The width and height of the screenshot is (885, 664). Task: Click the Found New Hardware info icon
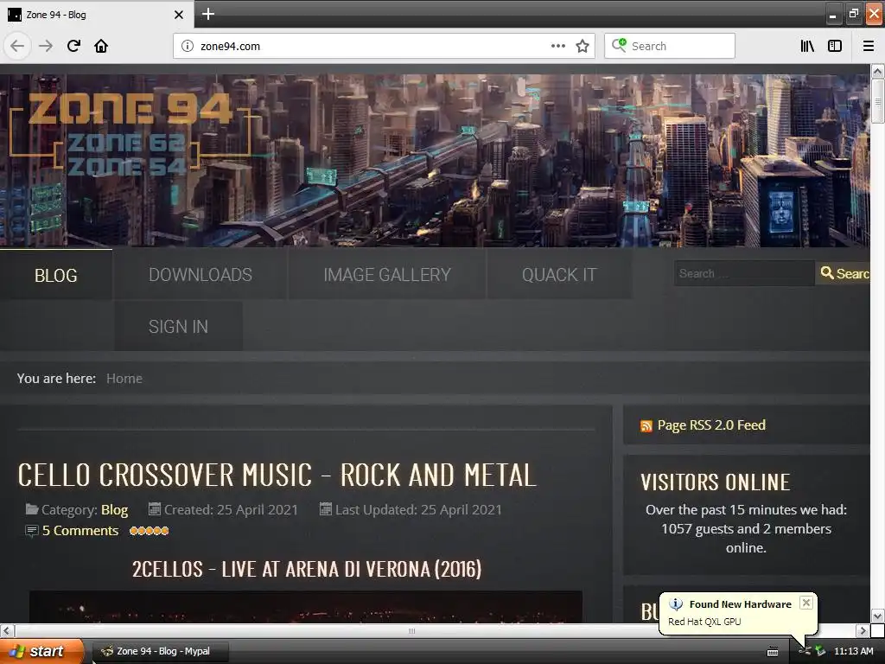pyautogui.click(x=676, y=604)
